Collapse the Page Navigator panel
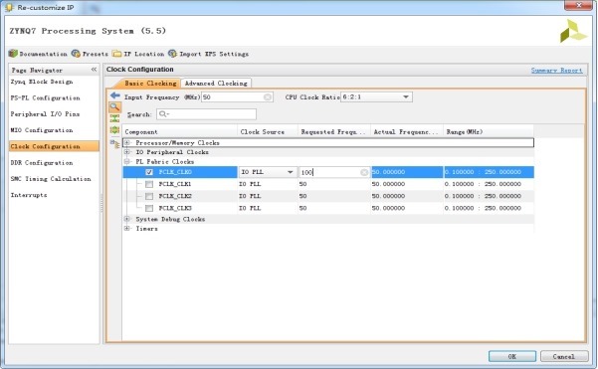Viewport: 598px width, 369px height. (94, 70)
